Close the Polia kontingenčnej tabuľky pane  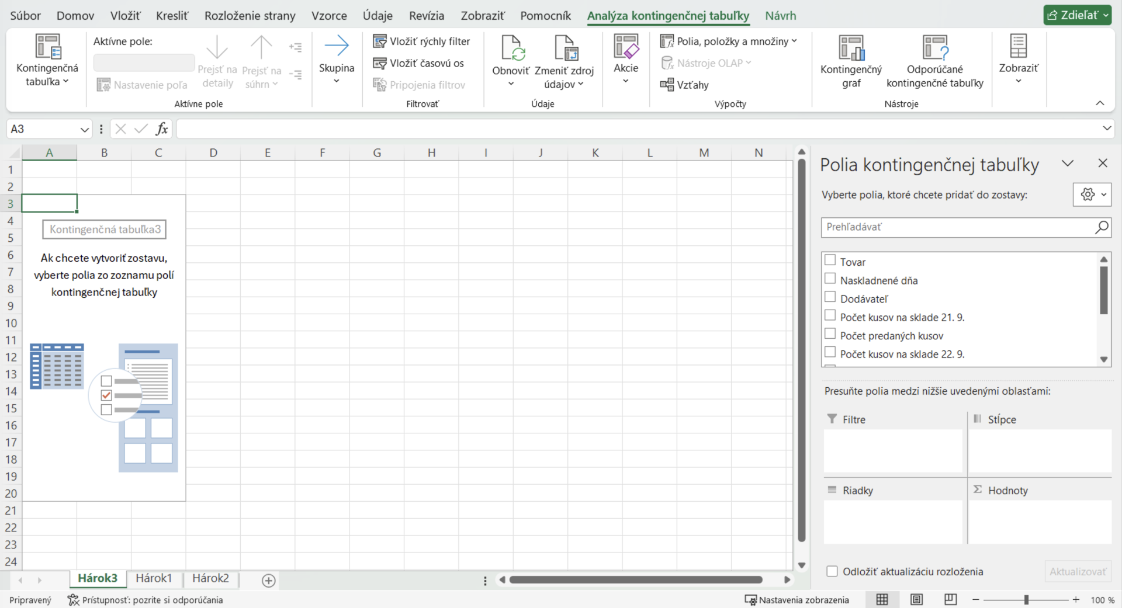tap(1103, 163)
